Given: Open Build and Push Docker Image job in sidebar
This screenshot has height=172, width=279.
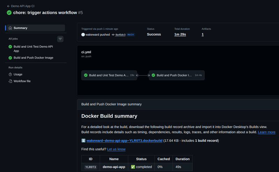Looking at the screenshot, I should 33,57.
